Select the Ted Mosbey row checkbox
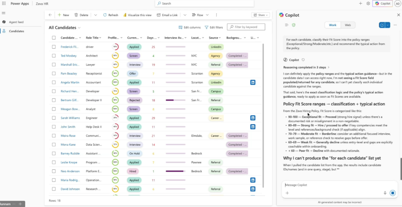 pos(54,56)
